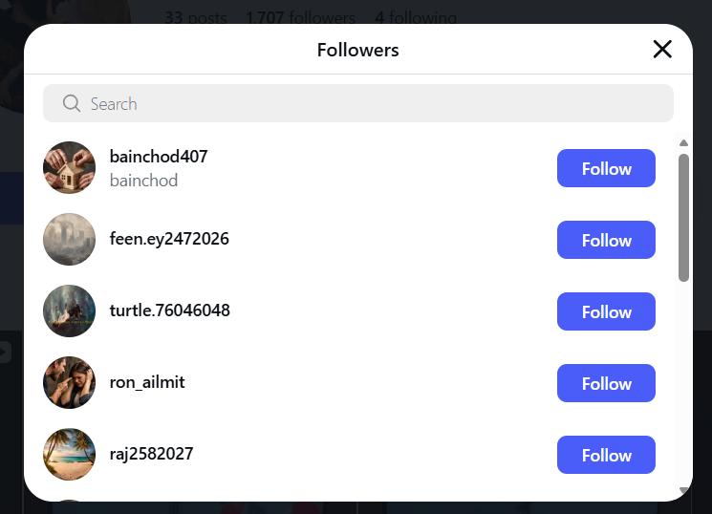Open the ron_ailmit username link
The height and width of the screenshot is (514, 712).
tap(147, 382)
